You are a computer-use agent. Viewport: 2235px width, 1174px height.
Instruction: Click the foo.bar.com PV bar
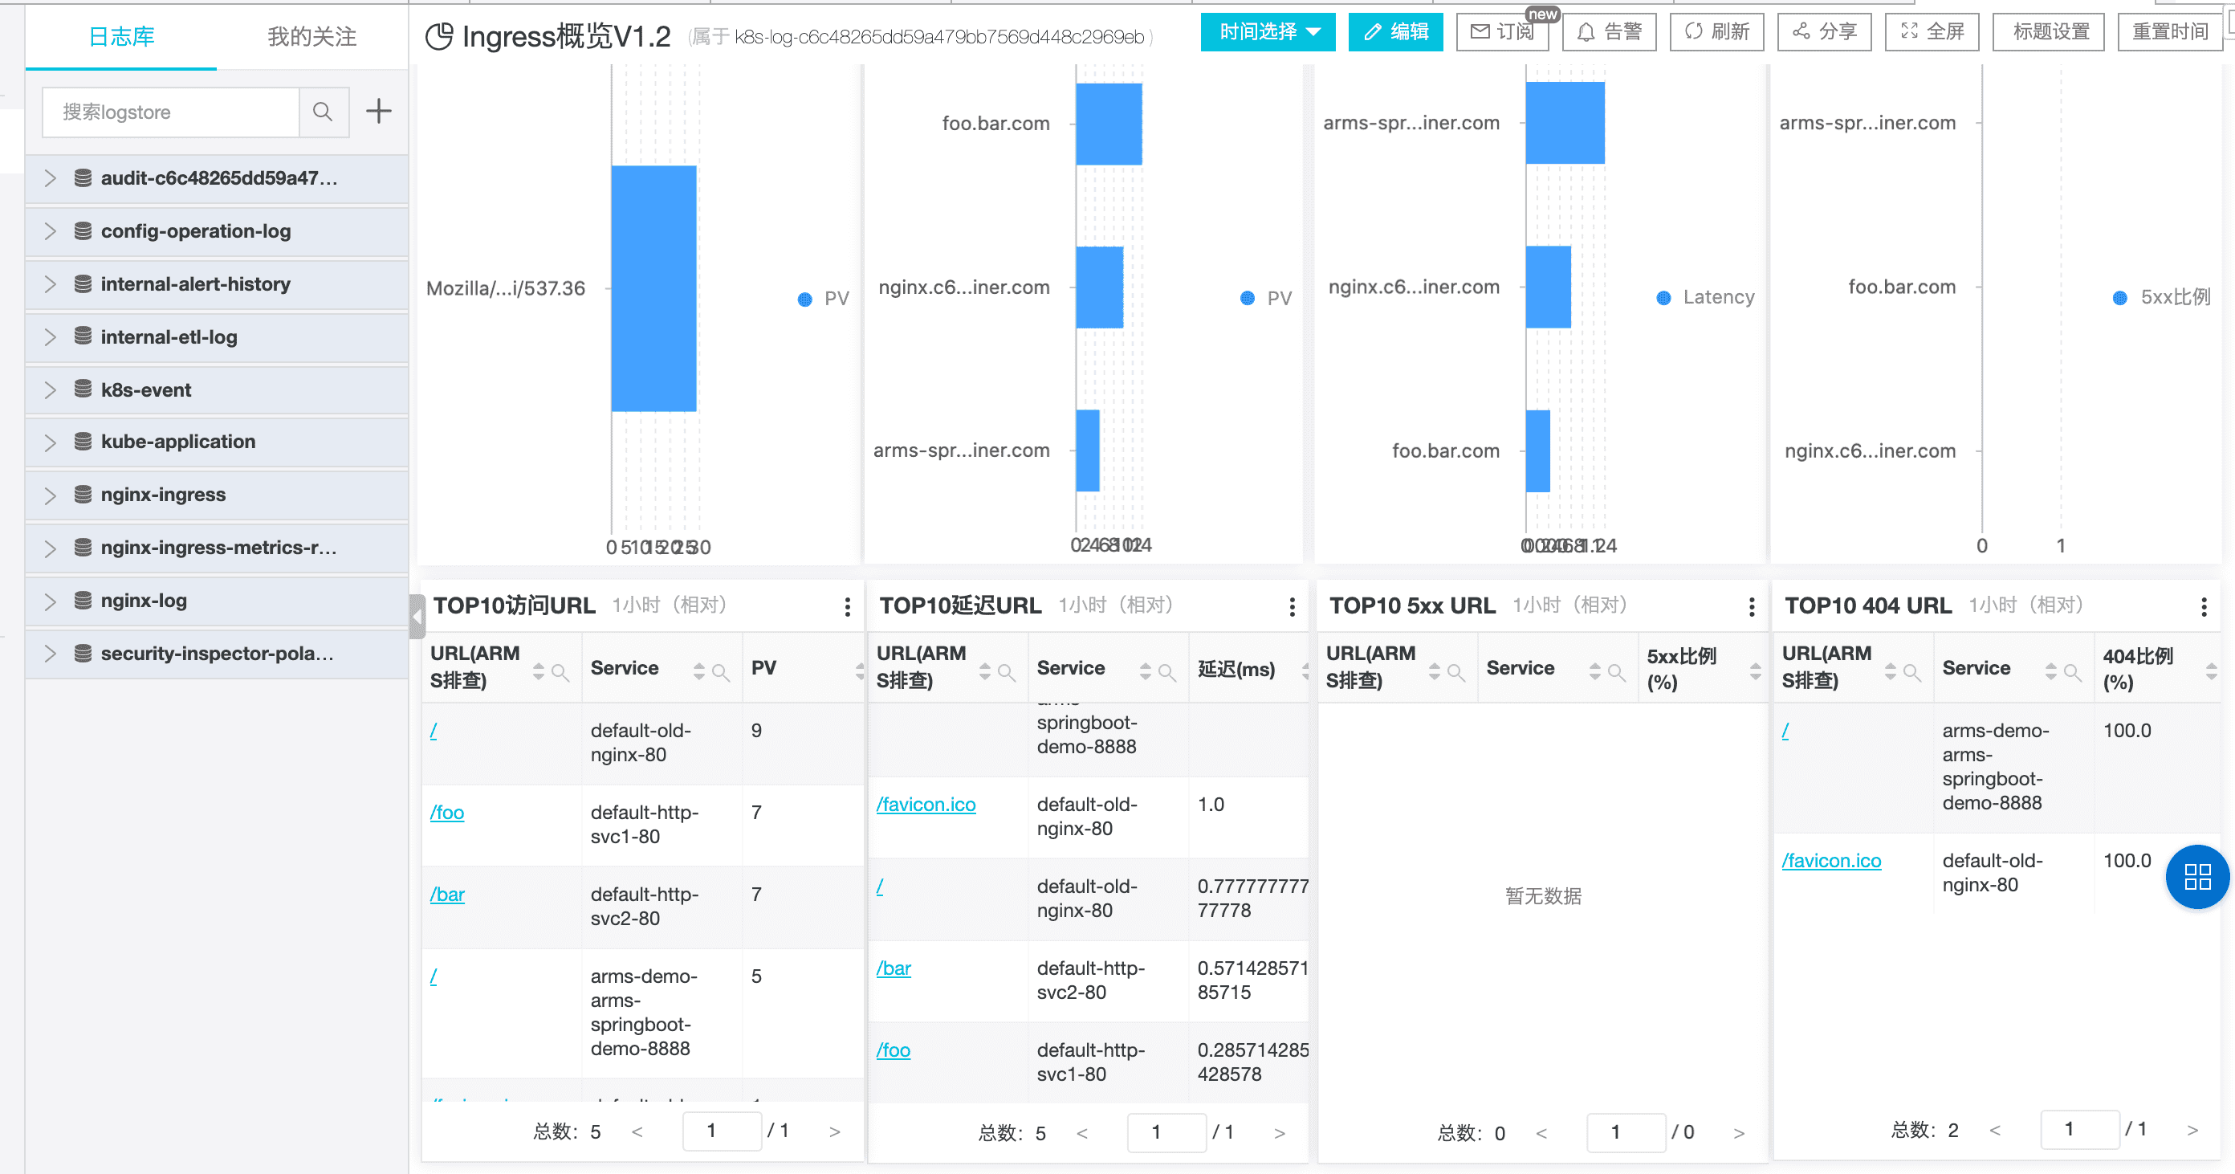[1108, 124]
